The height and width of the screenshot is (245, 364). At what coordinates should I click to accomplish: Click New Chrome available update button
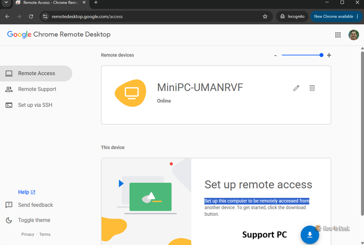click(334, 16)
